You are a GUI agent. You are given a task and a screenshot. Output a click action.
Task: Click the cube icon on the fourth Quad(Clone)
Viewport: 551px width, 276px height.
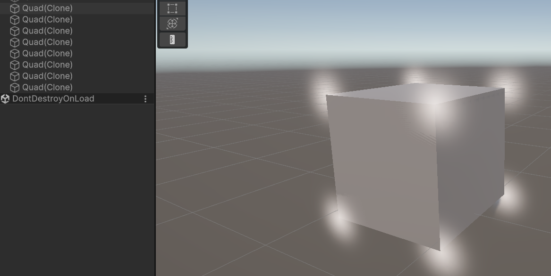[15, 42]
